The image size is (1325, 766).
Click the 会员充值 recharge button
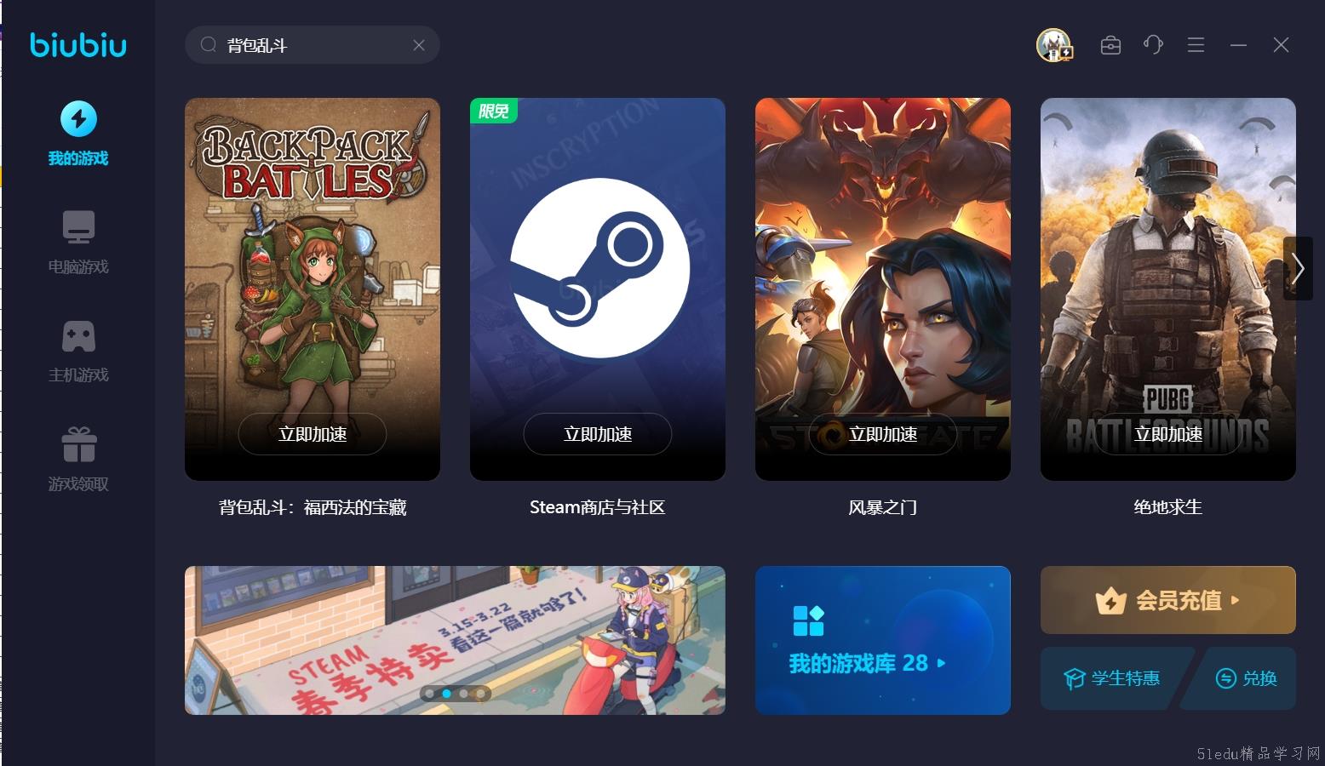coord(1168,600)
